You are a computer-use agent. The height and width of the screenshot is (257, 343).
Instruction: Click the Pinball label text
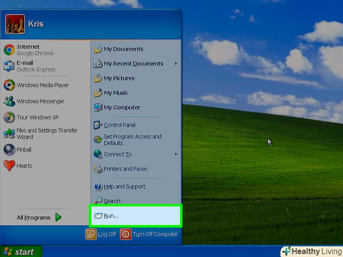coord(24,150)
